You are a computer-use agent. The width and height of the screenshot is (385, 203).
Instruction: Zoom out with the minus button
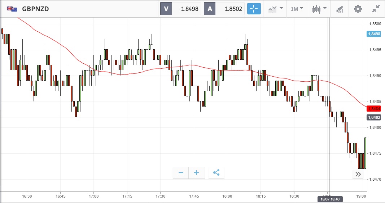(181, 173)
